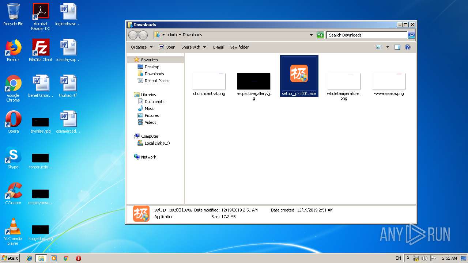Select benefitshos Word document on desktop
Screen dimensions: 468x263
click(41, 86)
